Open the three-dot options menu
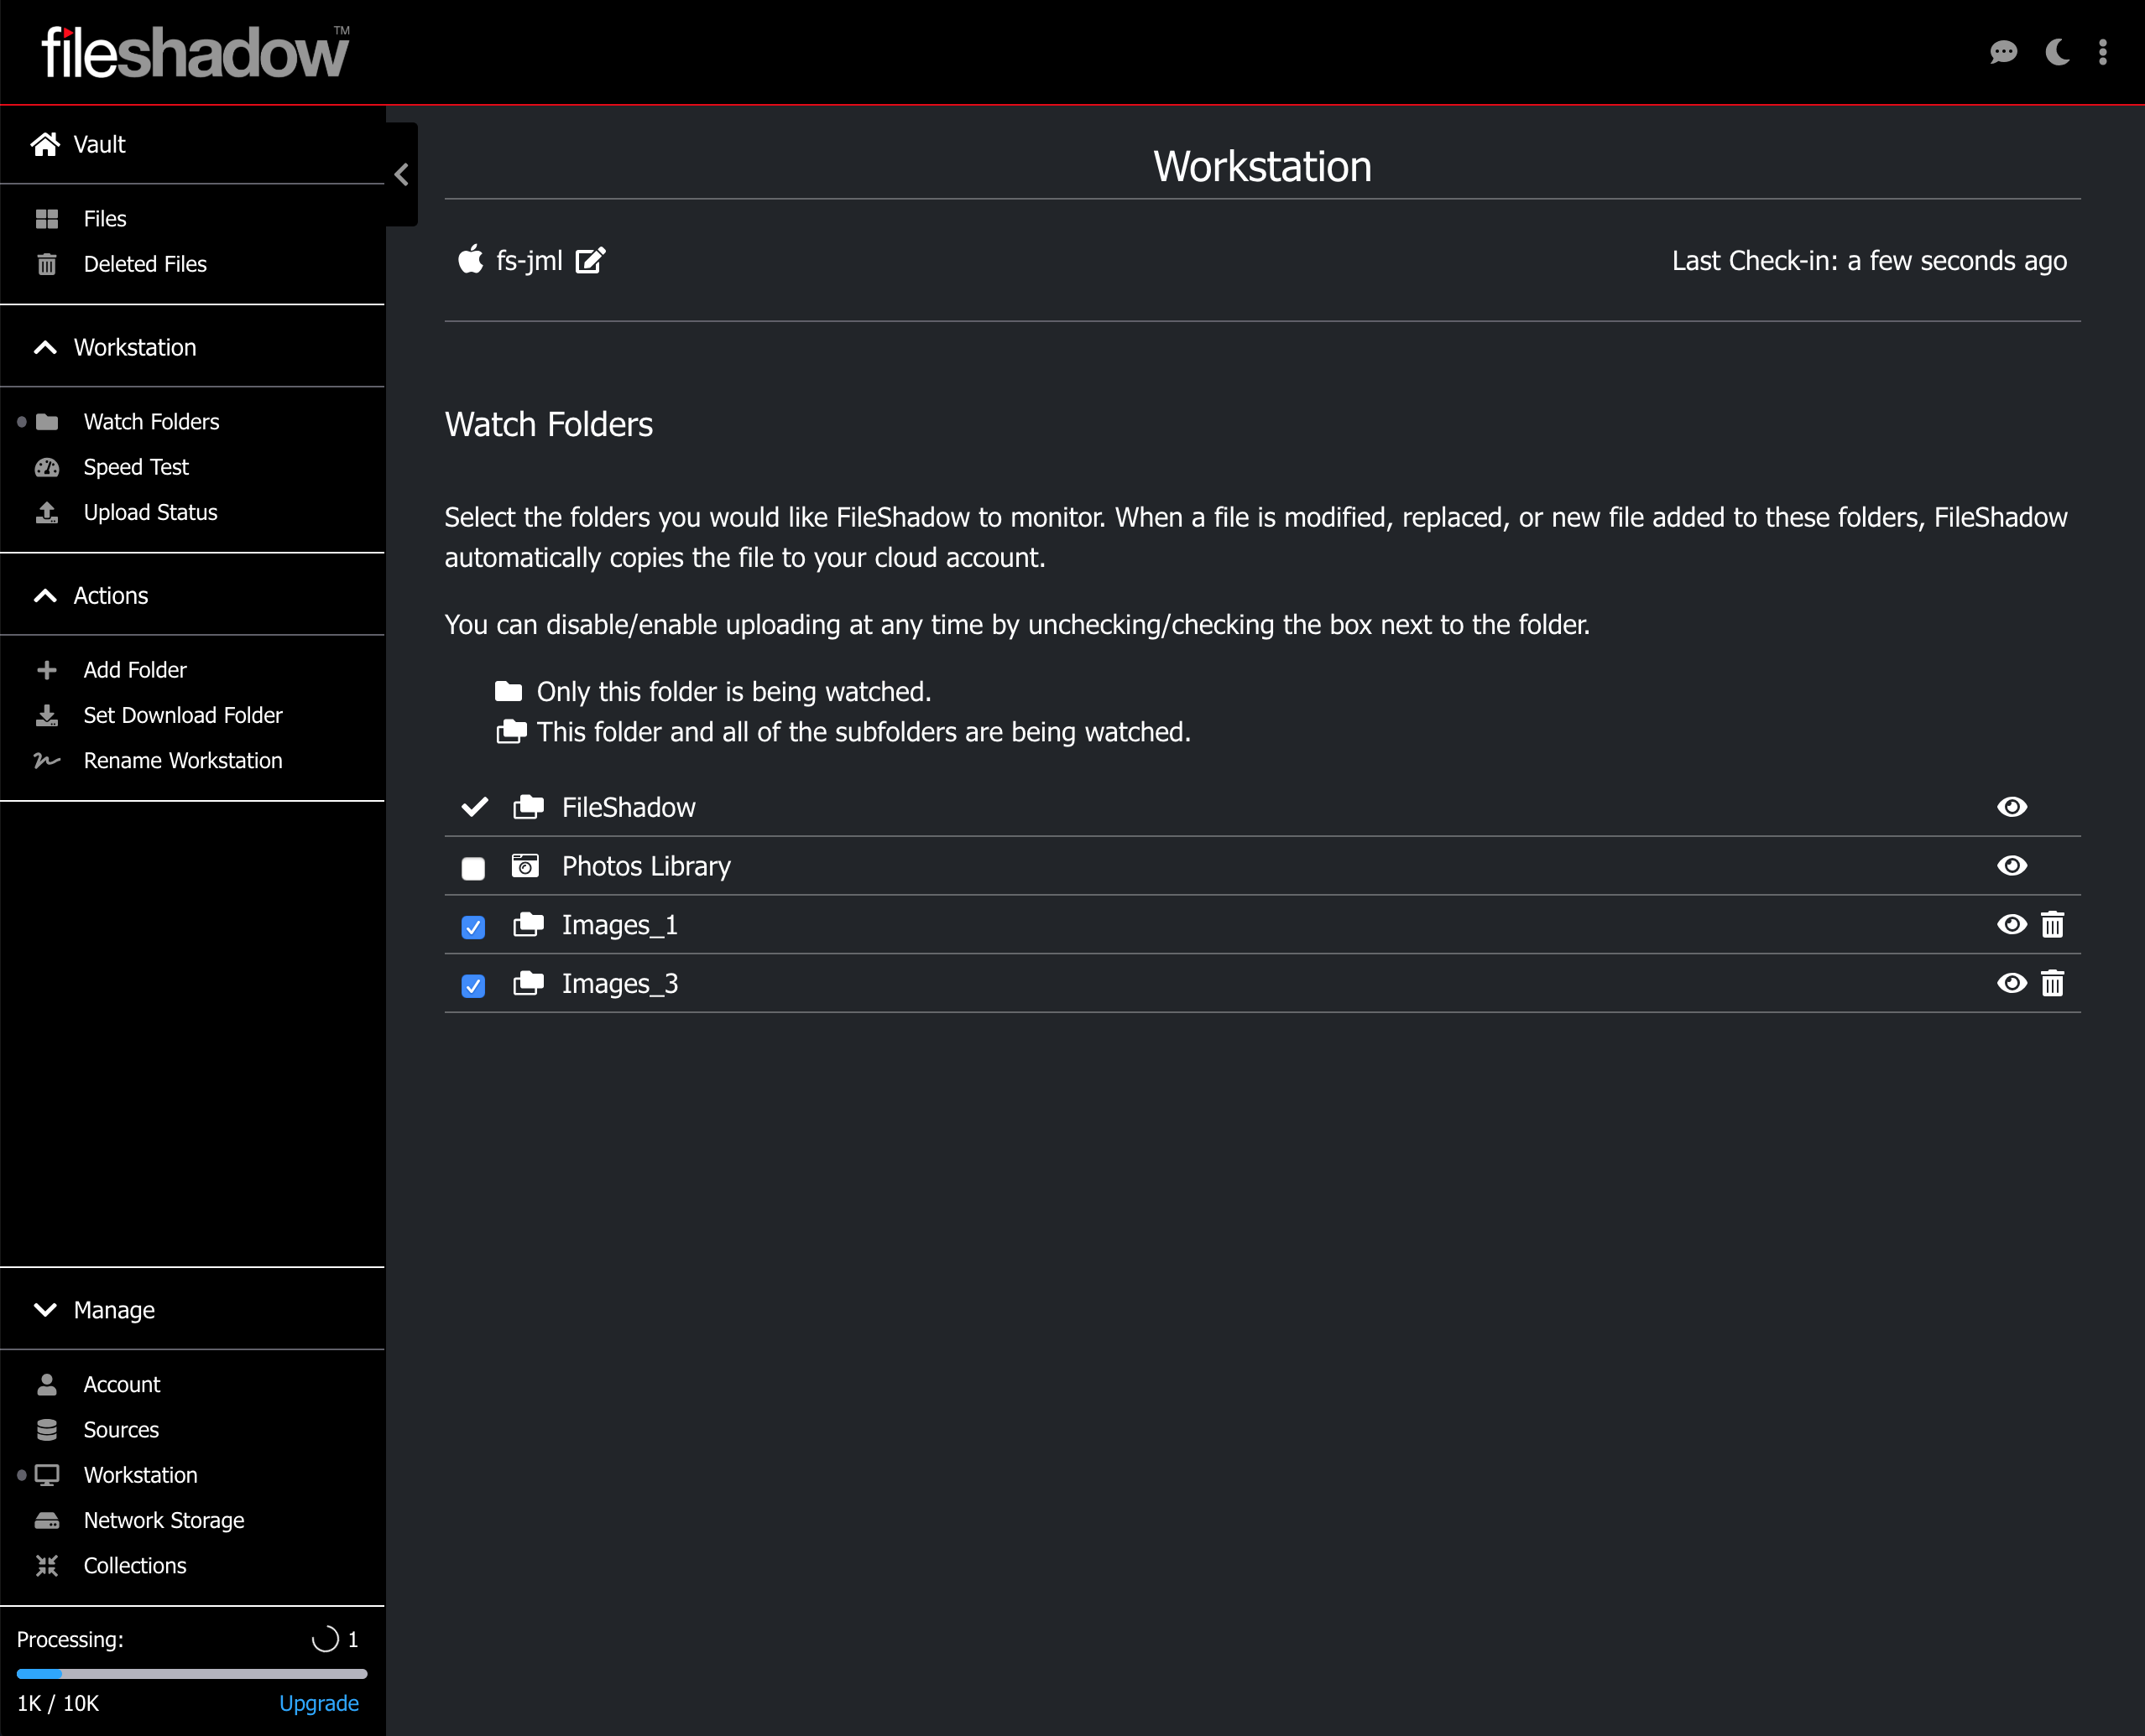 pos(2103,52)
